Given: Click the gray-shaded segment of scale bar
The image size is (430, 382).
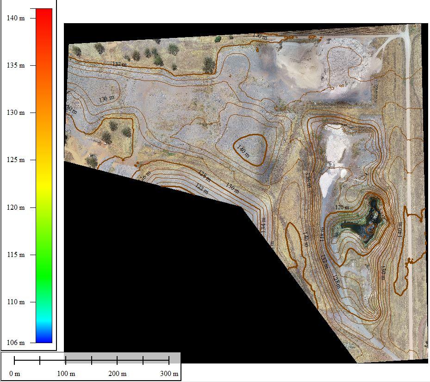Looking at the screenshot, I should 122,357.
